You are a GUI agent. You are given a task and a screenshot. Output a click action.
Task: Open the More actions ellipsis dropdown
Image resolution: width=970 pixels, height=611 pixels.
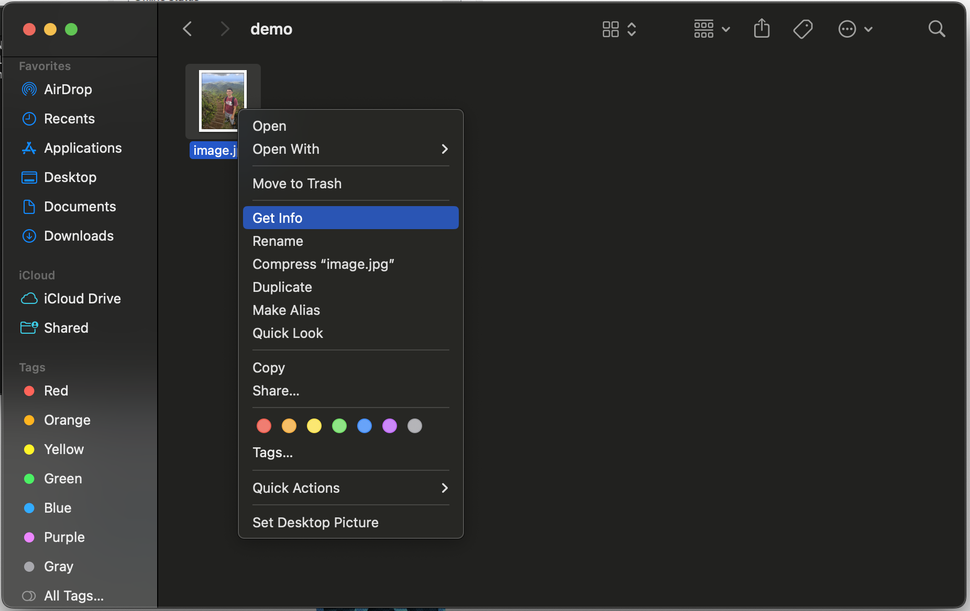(855, 29)
